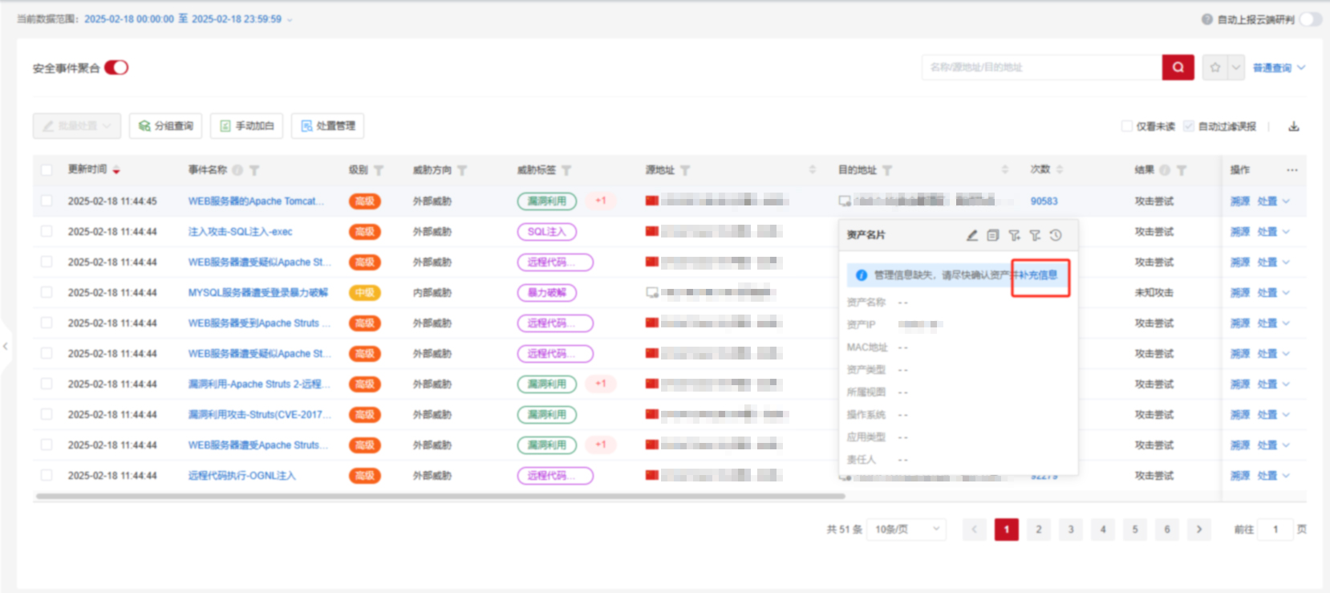The height and width of the screenshot is (593, 1330).
Task: Click the 分组查询 button
Action: point(166,126)
